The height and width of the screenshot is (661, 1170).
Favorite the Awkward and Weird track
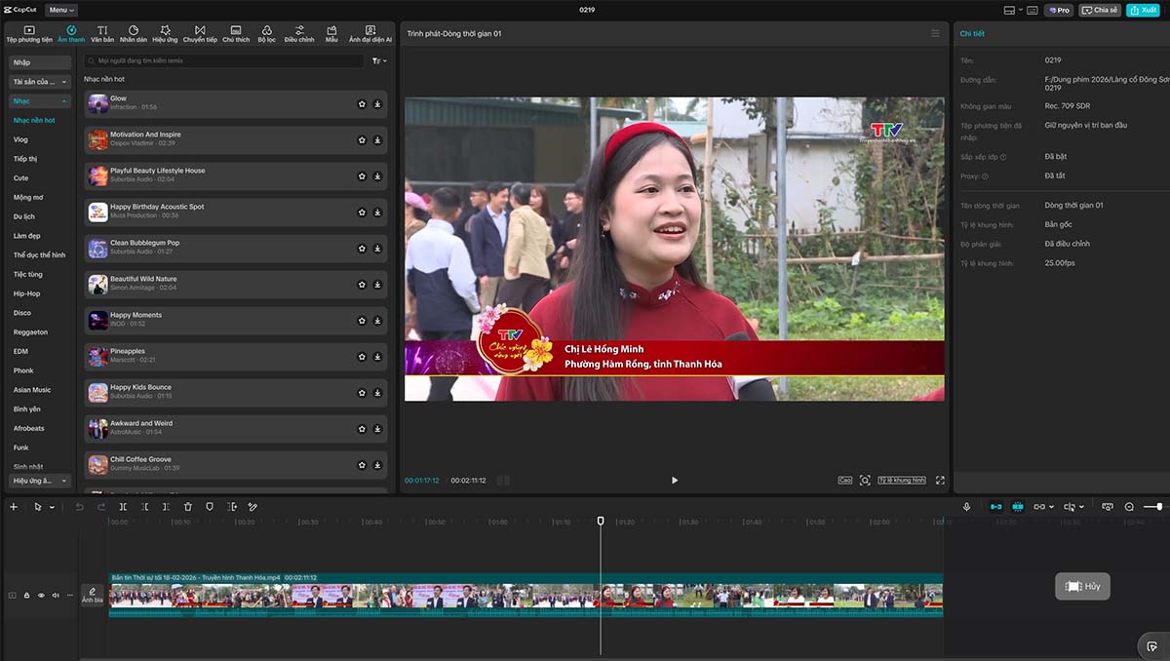362,428
